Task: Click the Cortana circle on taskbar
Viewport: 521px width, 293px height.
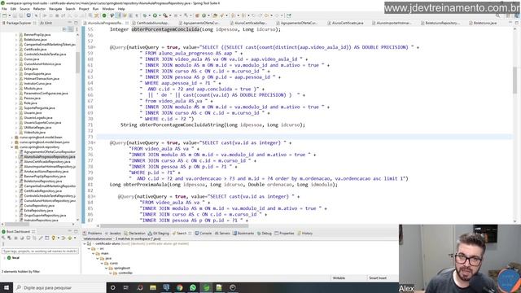Action: [x=112, y=287]
